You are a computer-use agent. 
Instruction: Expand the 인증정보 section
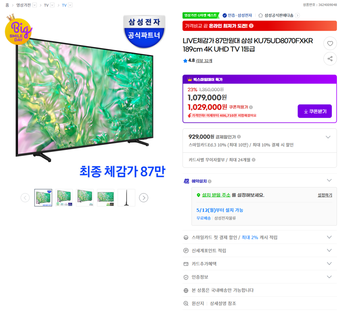coord(329,277)
